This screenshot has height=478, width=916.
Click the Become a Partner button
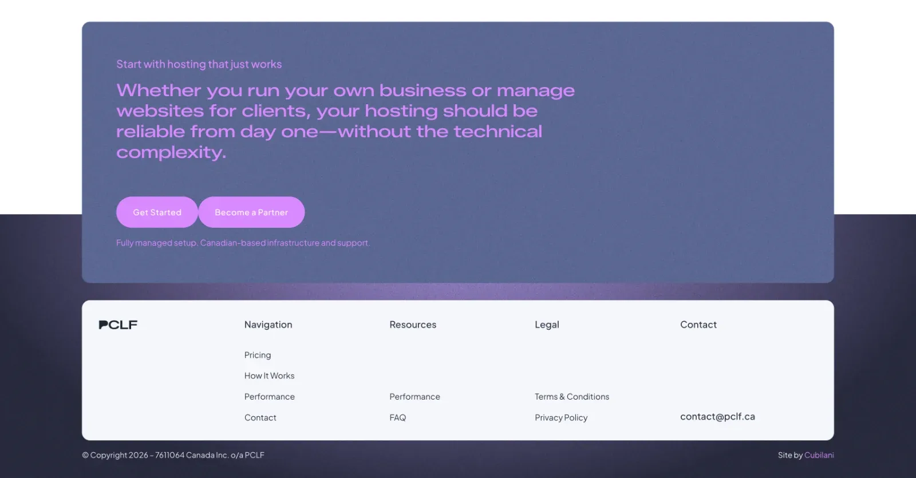click(x=251, y=212)
